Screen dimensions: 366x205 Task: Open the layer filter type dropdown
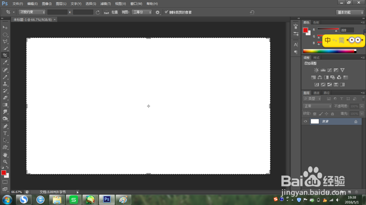tap(312, 98)
